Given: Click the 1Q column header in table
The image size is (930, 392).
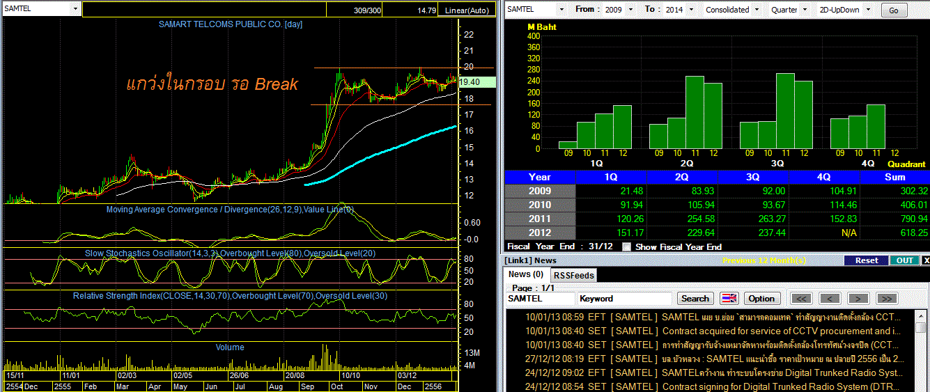Looking at the screenshot, I should [x=611, y=177].
